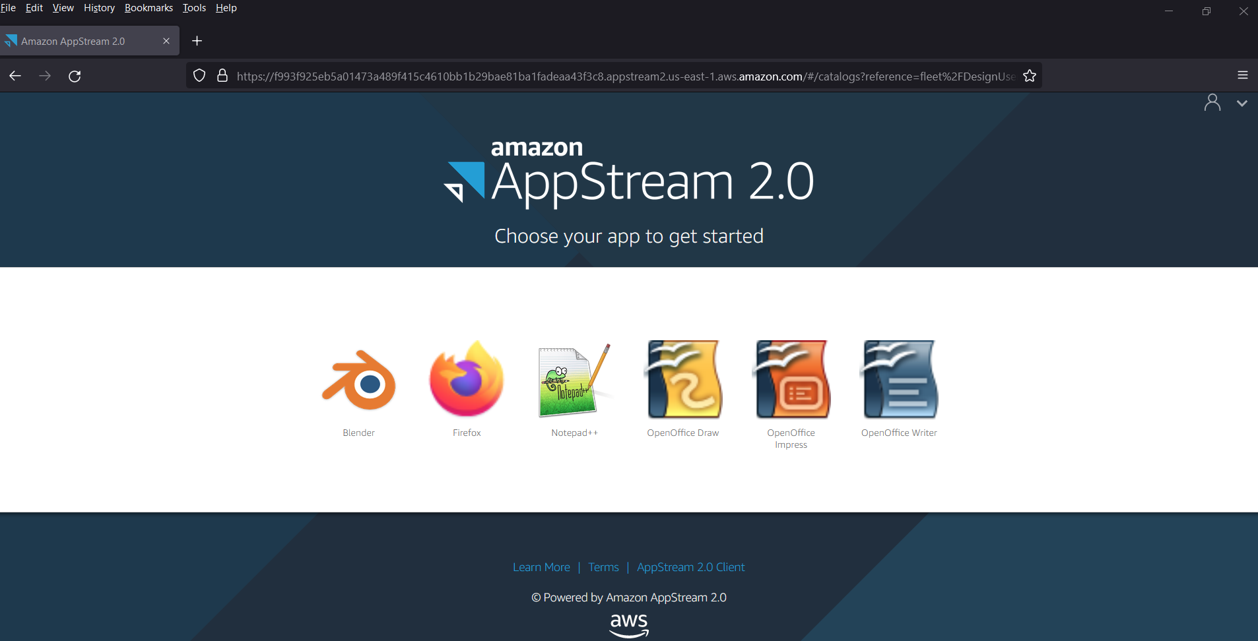This screenshot has height=641, width=1258.
Task: Select the Amazon AppStream 2.0 tab
Action: click(79, 40)
